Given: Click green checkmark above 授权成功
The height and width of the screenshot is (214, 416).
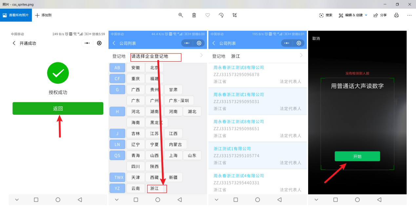Looking at the screenshot, I should coord(58,73).
